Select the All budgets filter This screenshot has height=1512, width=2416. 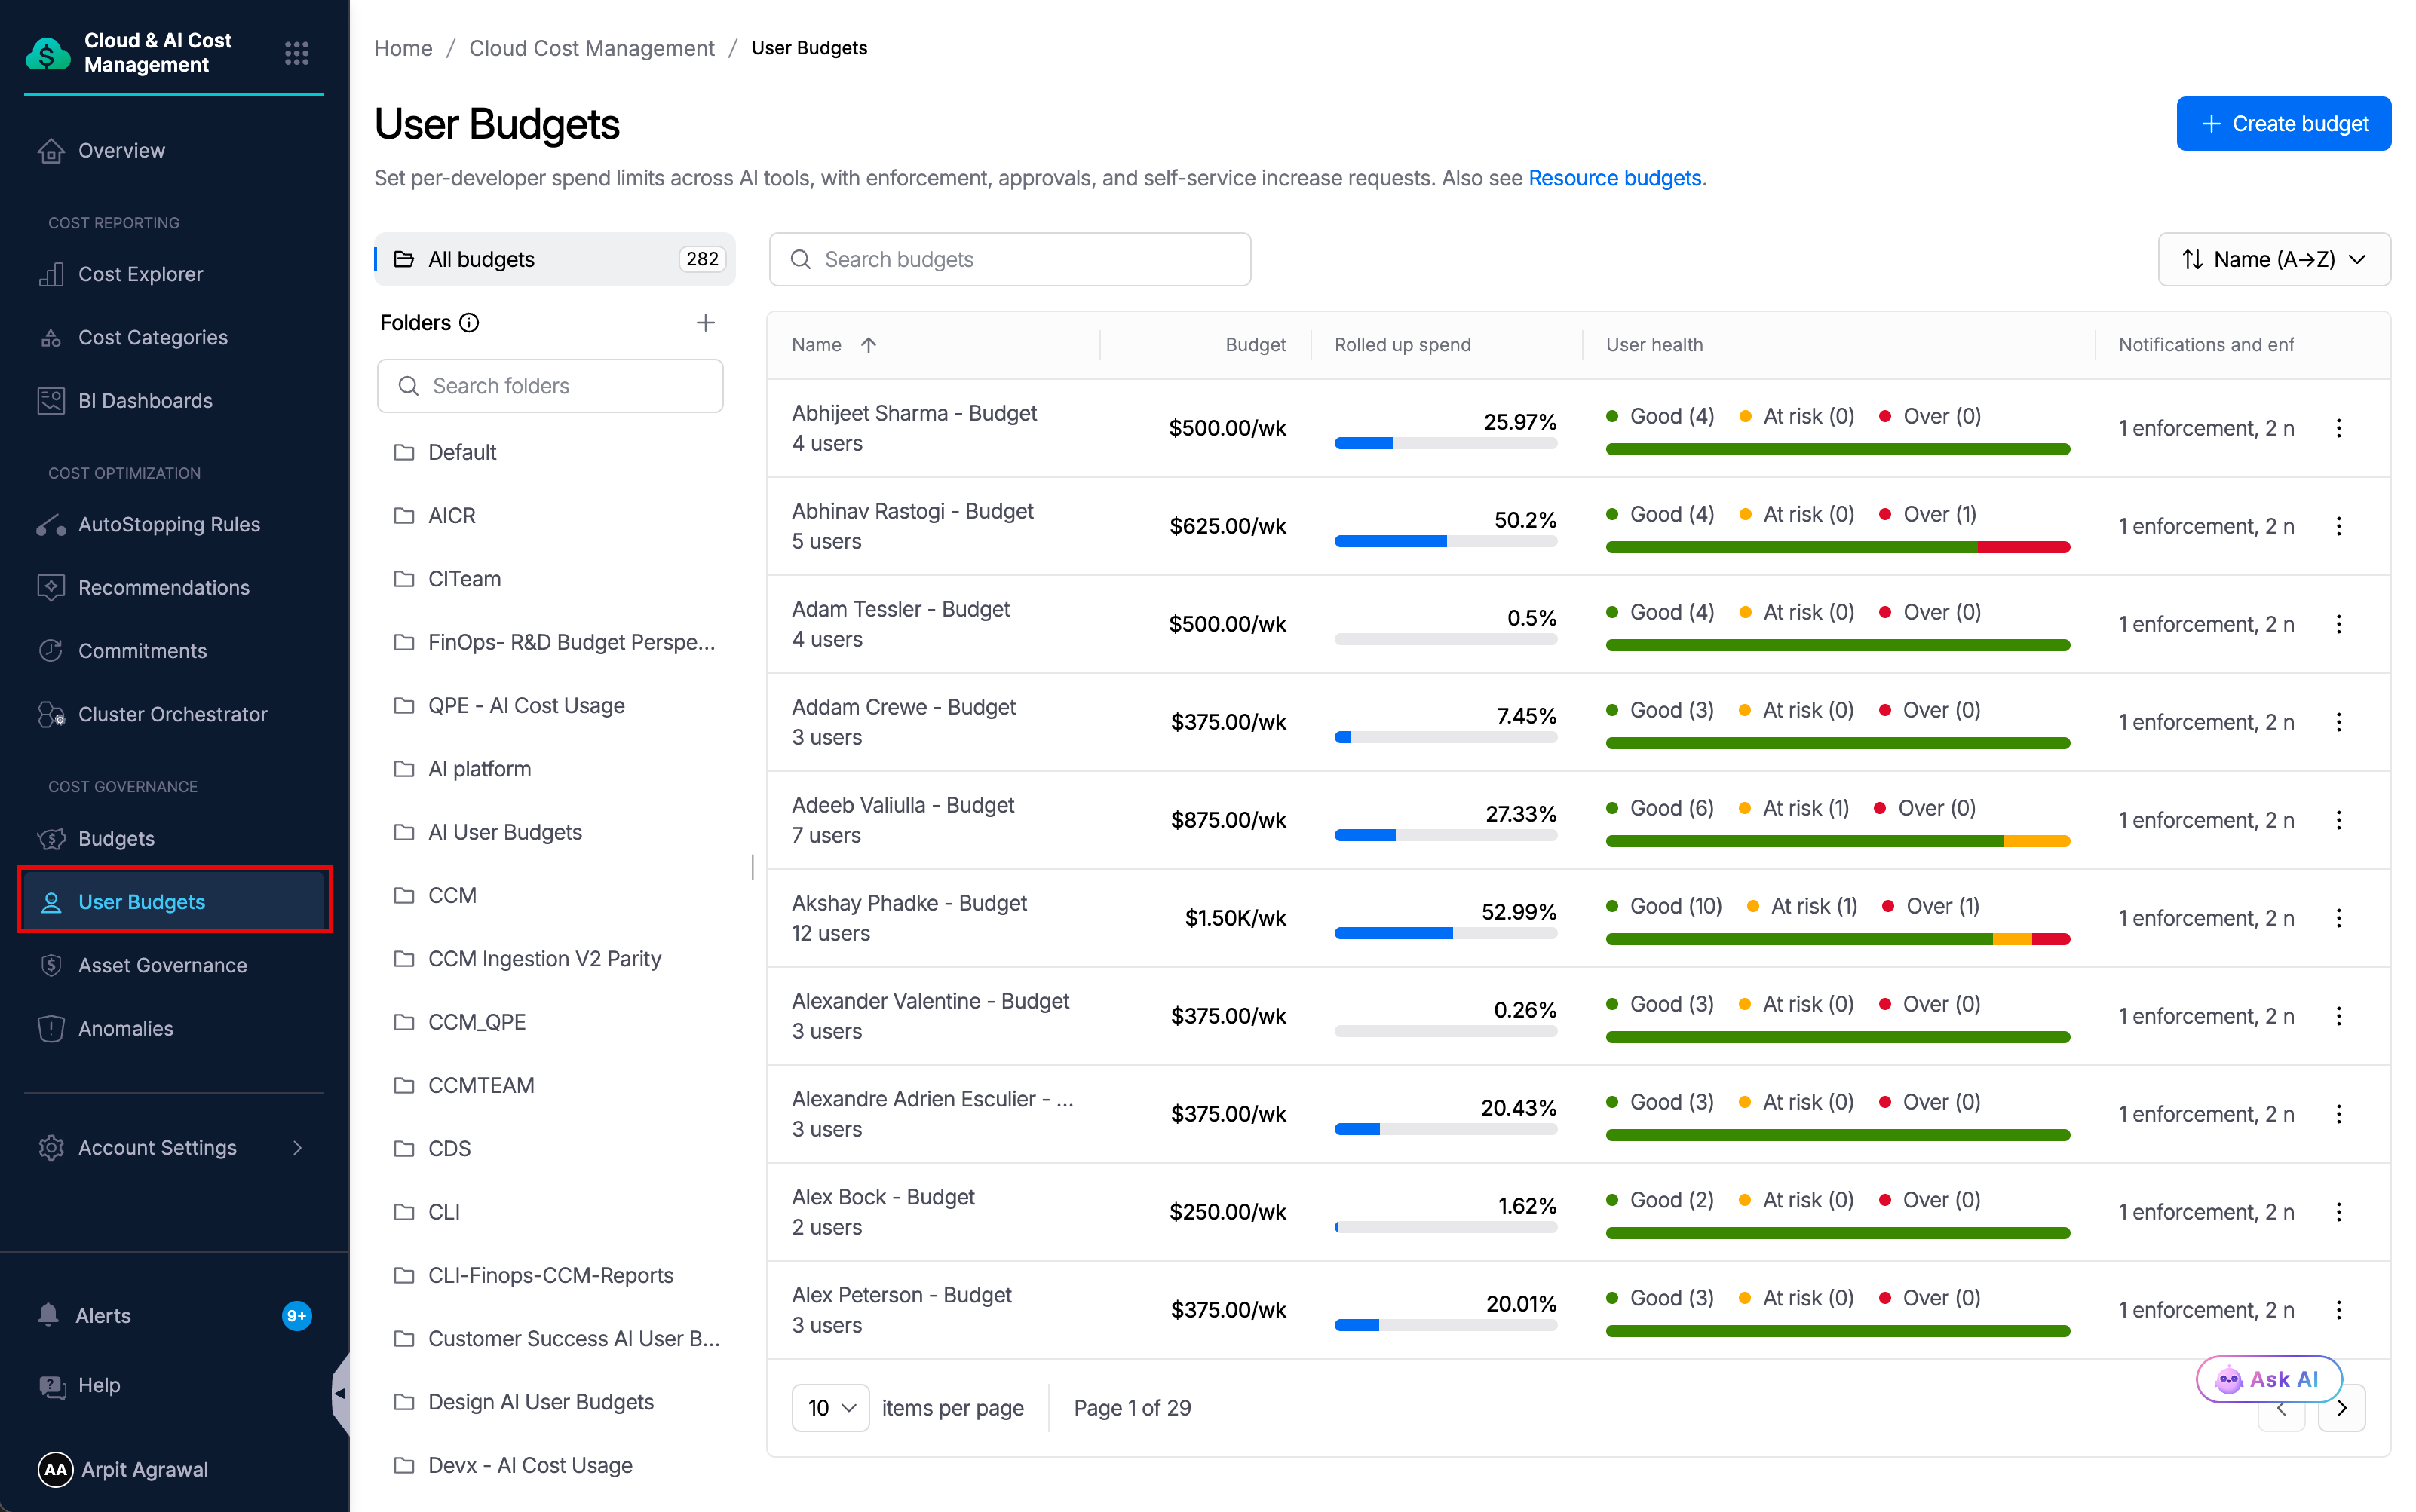coord(555,259)
